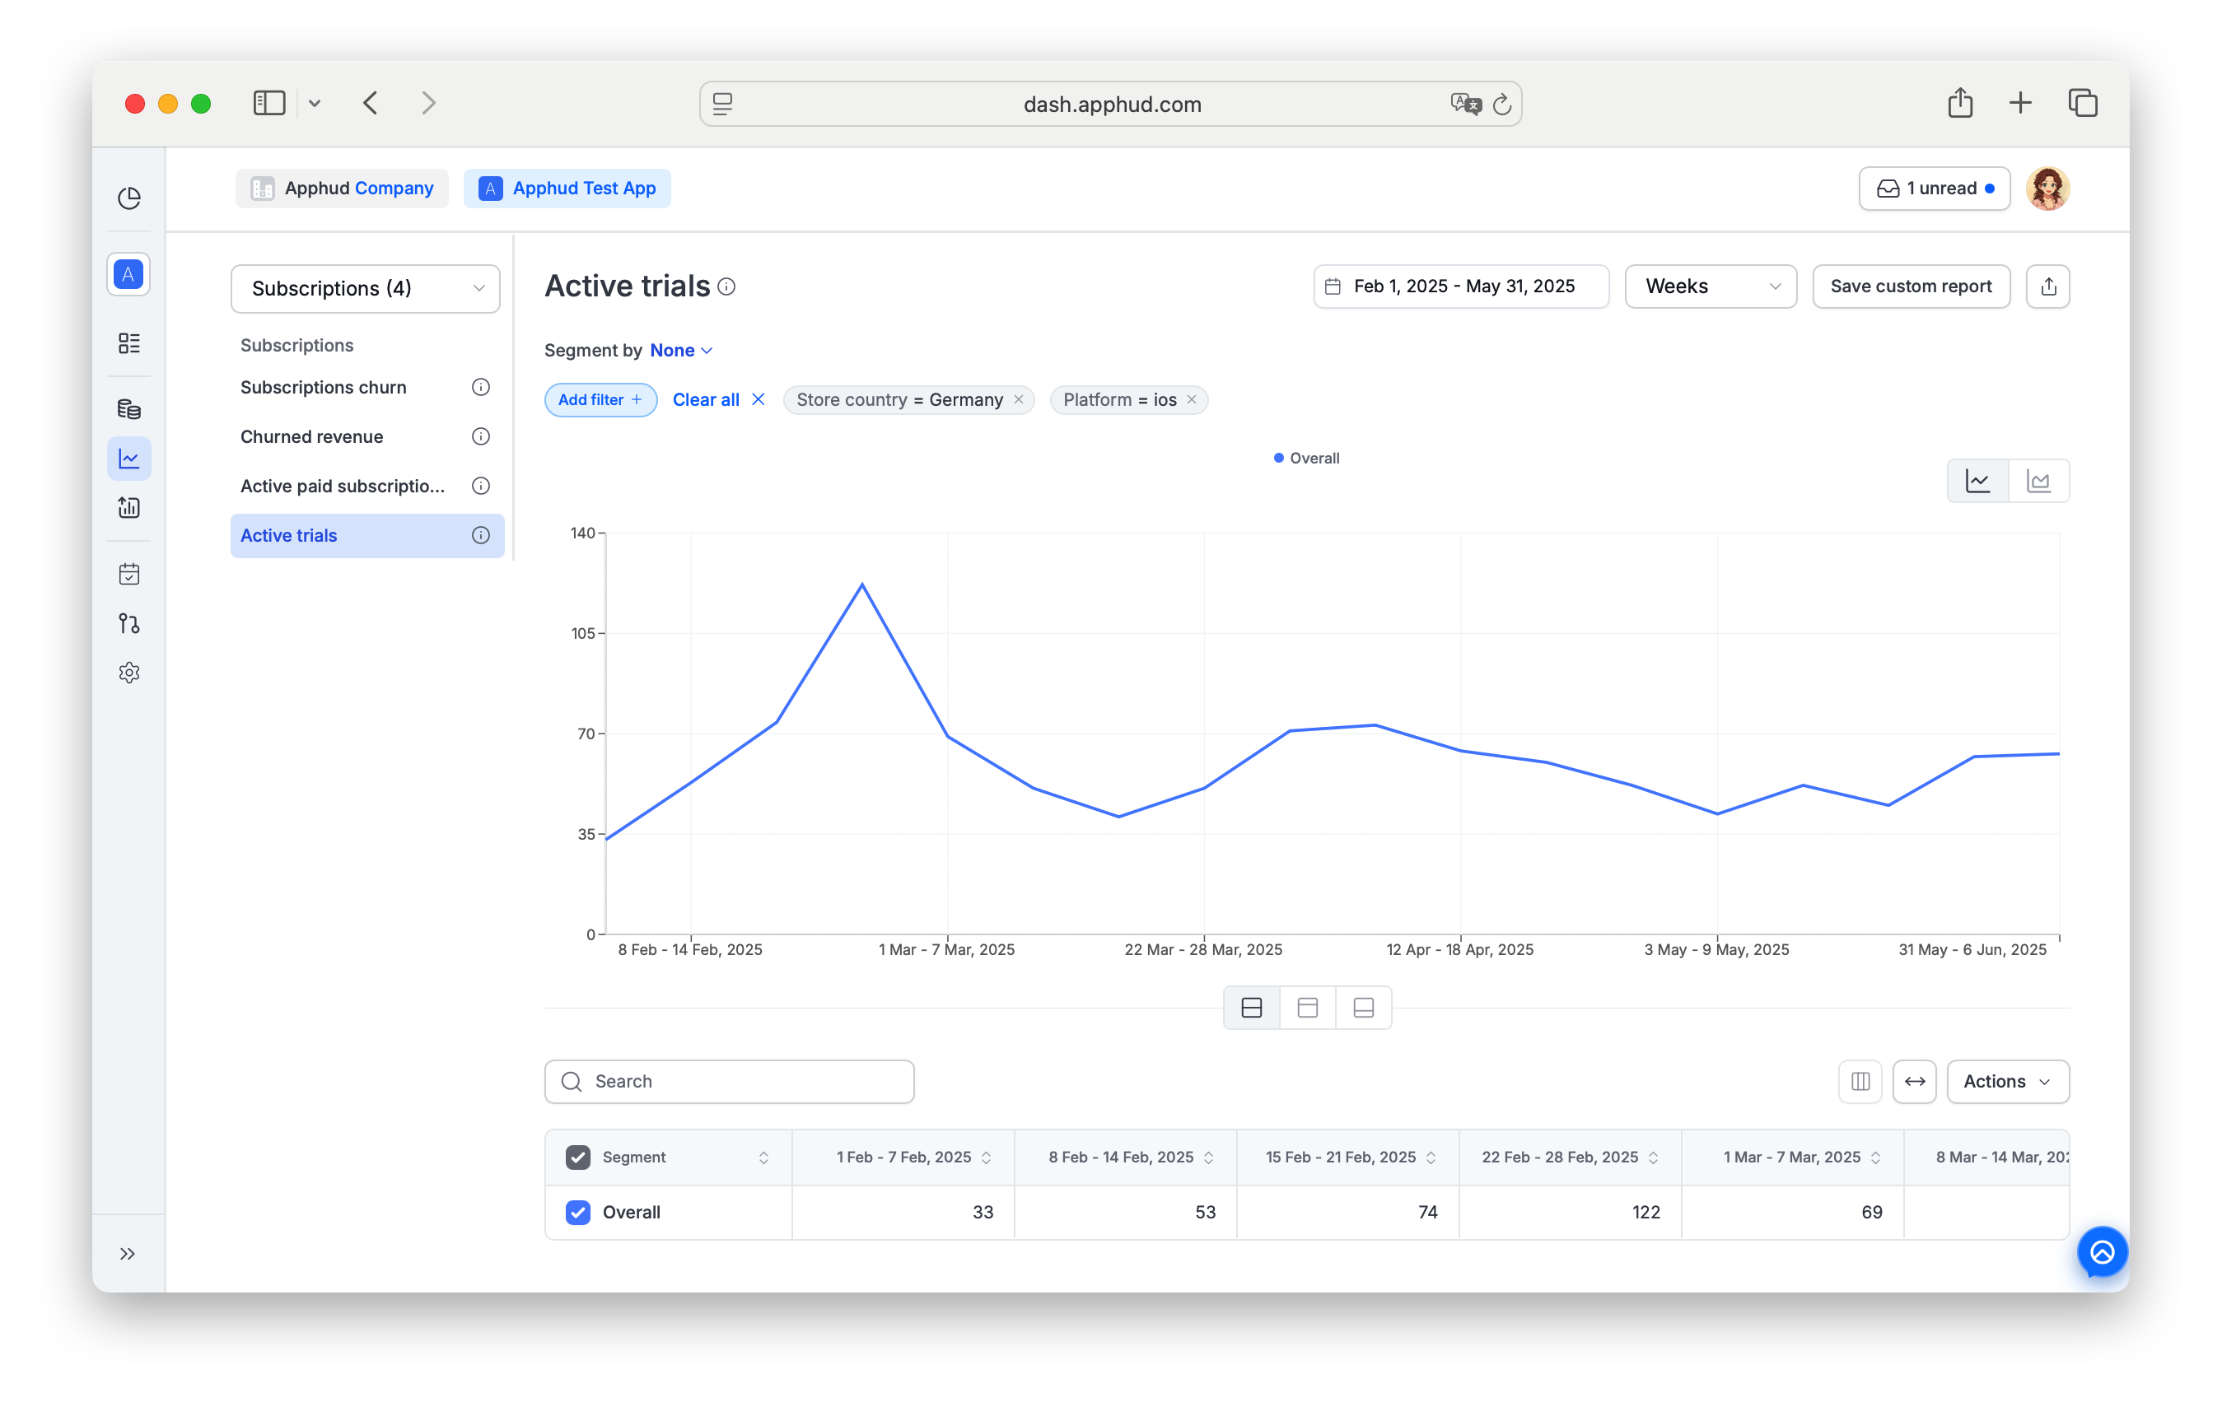Viewport: 2222px width, 1416px height.
Task: Show the Active trials info icon near title
Action: [x=726, y=286]
